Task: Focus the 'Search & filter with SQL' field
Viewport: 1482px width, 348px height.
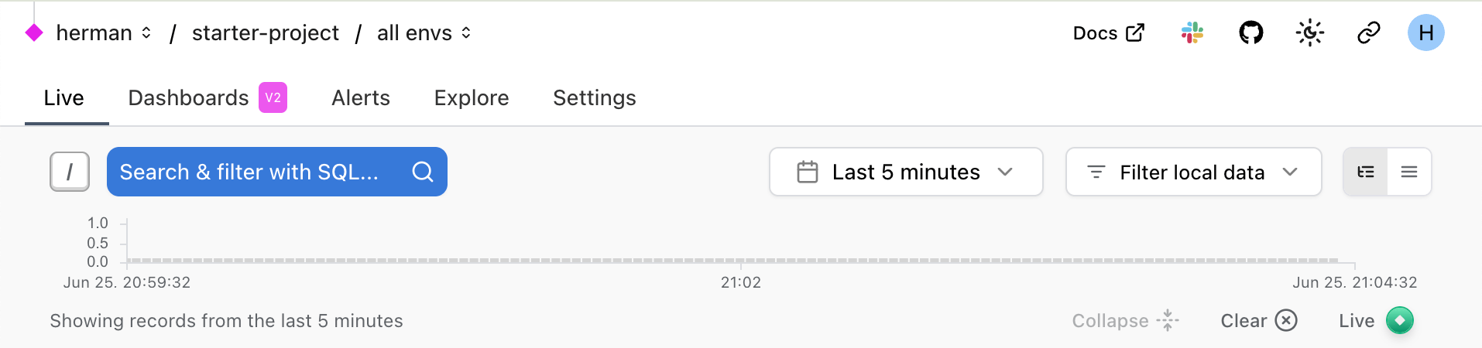Action: pyautogui.click(x=249, y=172)
